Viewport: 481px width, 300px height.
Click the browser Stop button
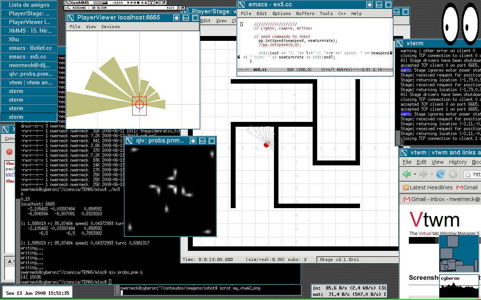453,174
